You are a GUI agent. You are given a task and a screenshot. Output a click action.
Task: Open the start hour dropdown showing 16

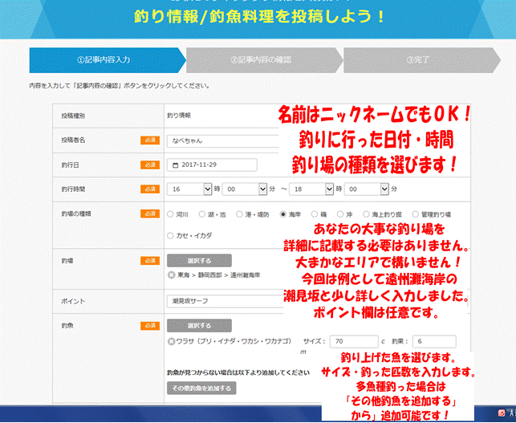click(x=189, y=189)
